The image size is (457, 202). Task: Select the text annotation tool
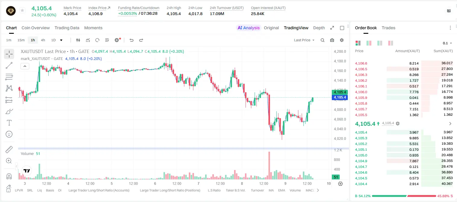pos(9,123)
